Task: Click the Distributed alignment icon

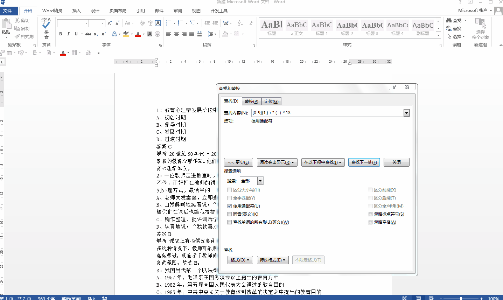Action: tap(200, 34)
